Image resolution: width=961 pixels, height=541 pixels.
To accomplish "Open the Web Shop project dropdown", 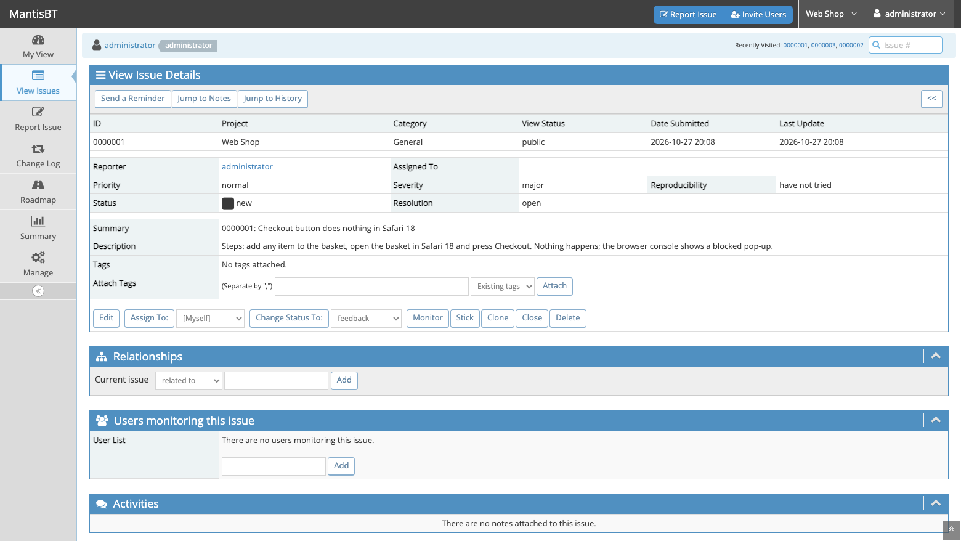I will pyautogui.click(x=832, y=14).
